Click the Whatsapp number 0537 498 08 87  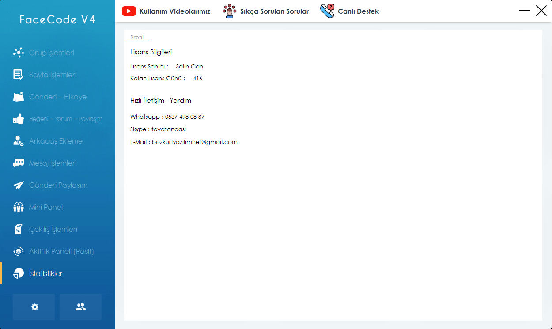tap(185, 117)
